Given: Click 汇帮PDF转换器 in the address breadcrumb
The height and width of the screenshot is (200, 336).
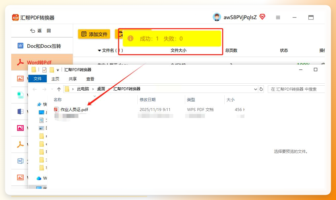Looking at the screenshot, I should point(127,89).
